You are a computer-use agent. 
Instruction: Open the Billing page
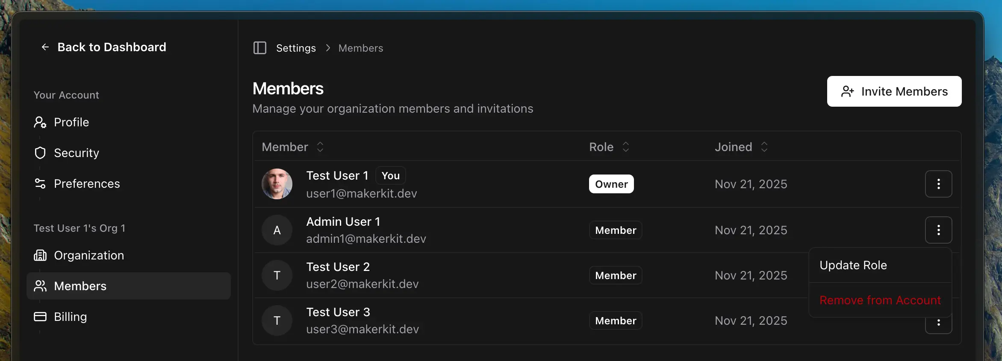point(70,317)
